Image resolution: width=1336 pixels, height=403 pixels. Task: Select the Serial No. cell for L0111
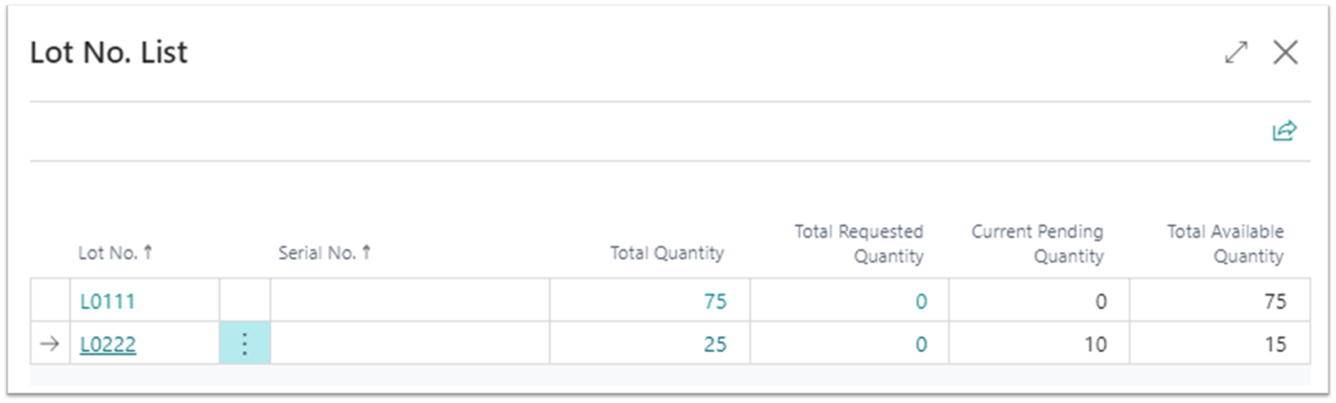click(x=409, y=302)
